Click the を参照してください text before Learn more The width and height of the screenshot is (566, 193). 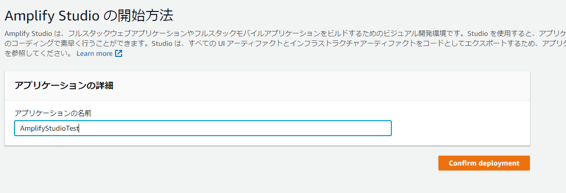pyautogui.click(x=38, y=53)
